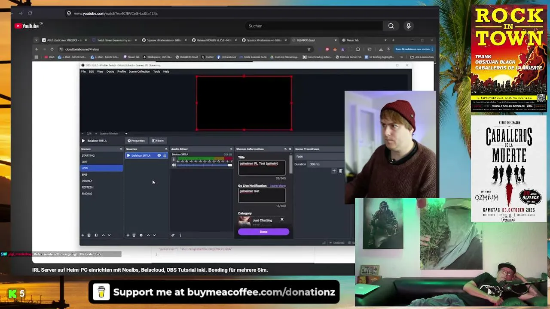Screen dimensions: 550x309
Task: Open the View menu in OBS
Action: 100,72
